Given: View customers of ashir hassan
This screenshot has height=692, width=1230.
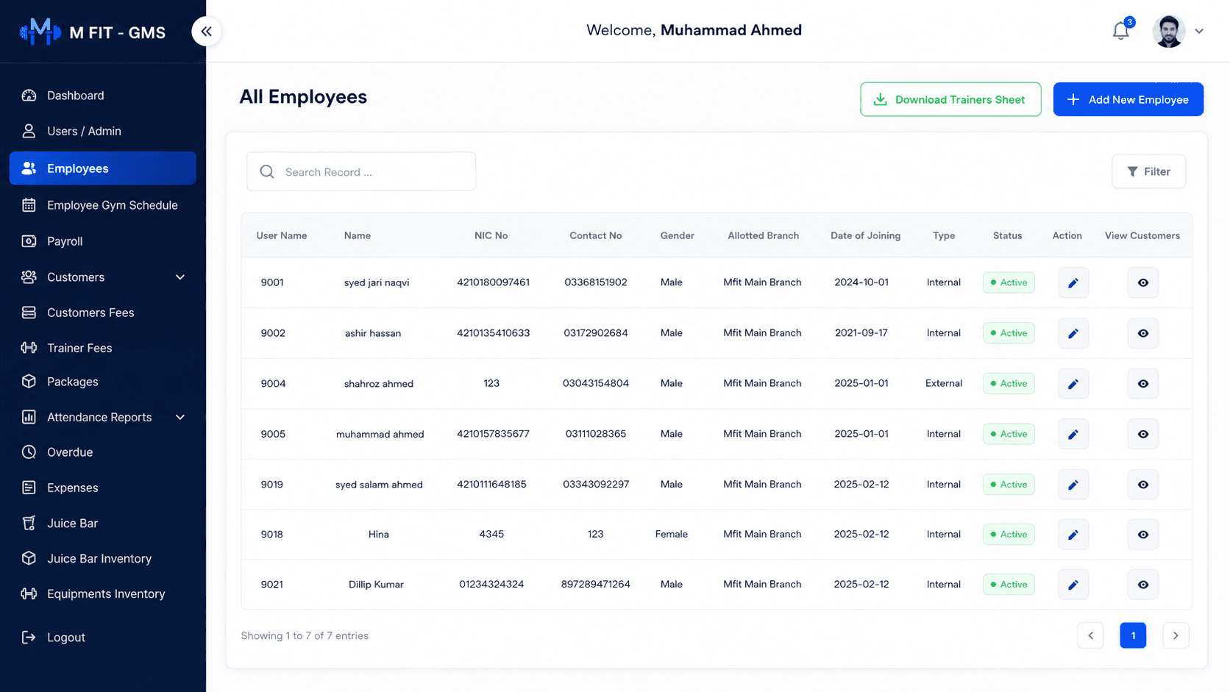Looking at the screenshot, I should tap(1143, 333).
